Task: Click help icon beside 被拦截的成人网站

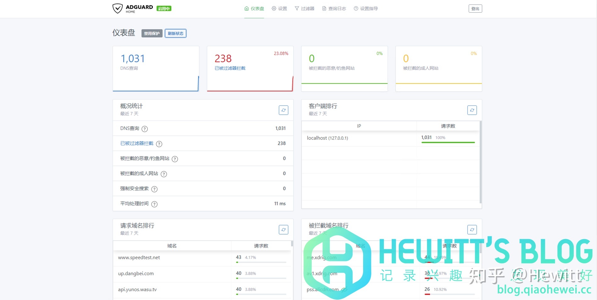Action: pos(164,174)
